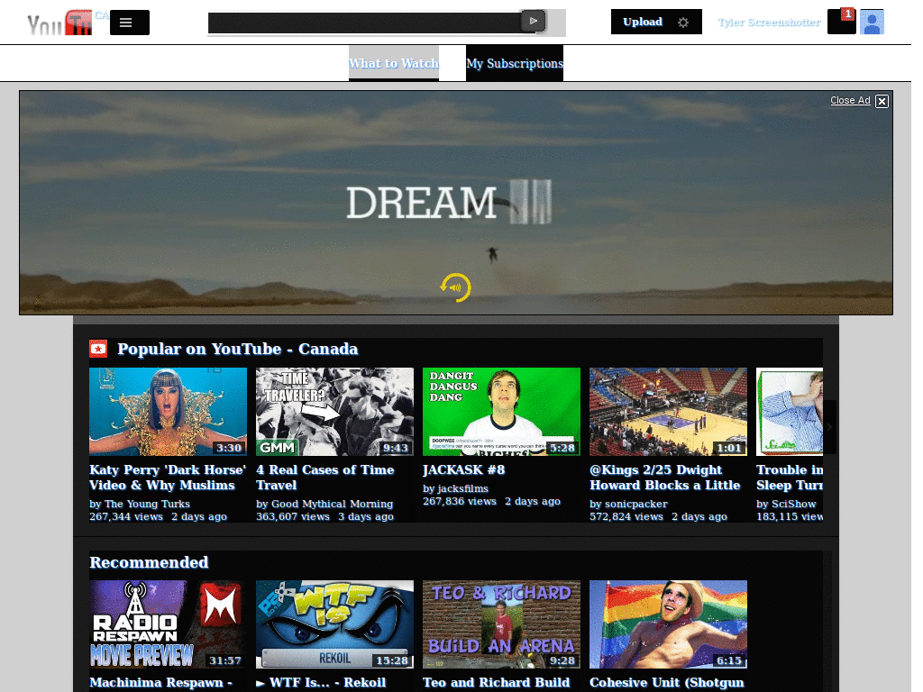Open "Teo and Richard Build" title link
Image resolution: width=923 pixels, height=692 pixels.
497,683
